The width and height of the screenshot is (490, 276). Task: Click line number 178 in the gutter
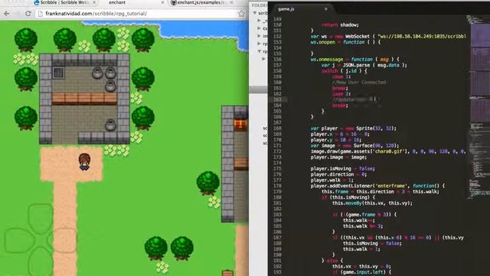pyautogui.click(x=277, y=186)
